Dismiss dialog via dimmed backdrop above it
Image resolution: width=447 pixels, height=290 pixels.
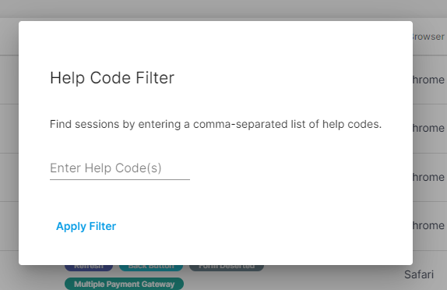pos(223,10)
